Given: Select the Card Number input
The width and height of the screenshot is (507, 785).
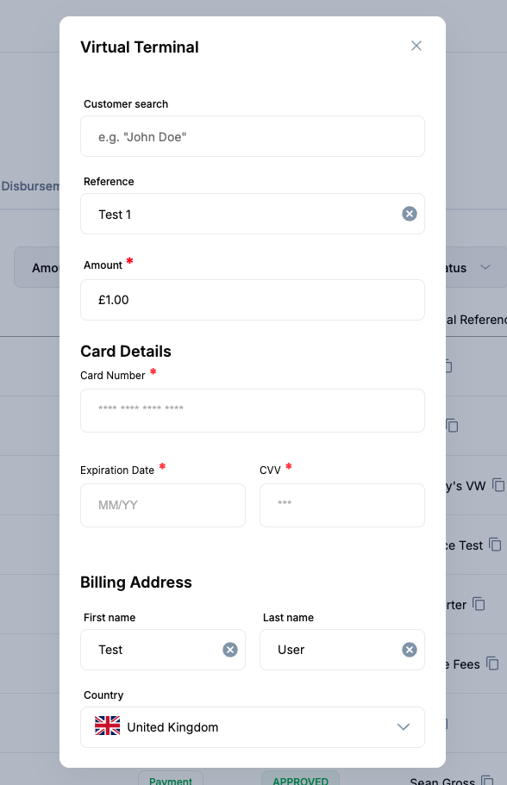Looking at the screenshot, I should pyautogui.click(x=253, y=410).
